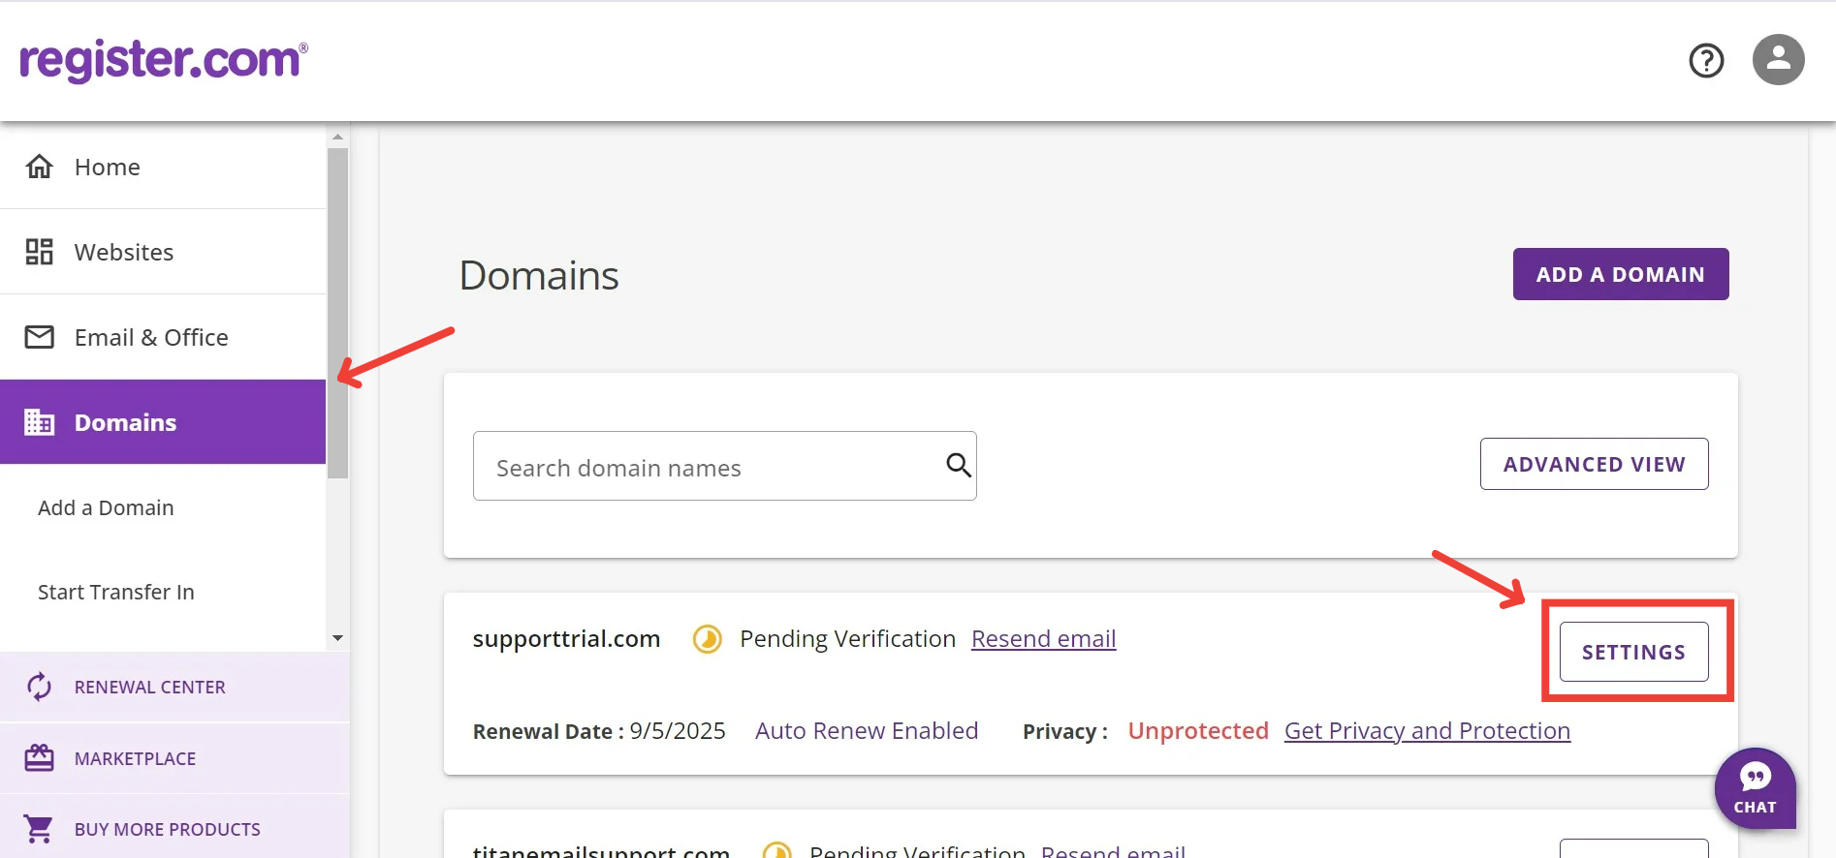
Task: Click Renewal Date 9/5/2025 text
Action: [599, 731]
